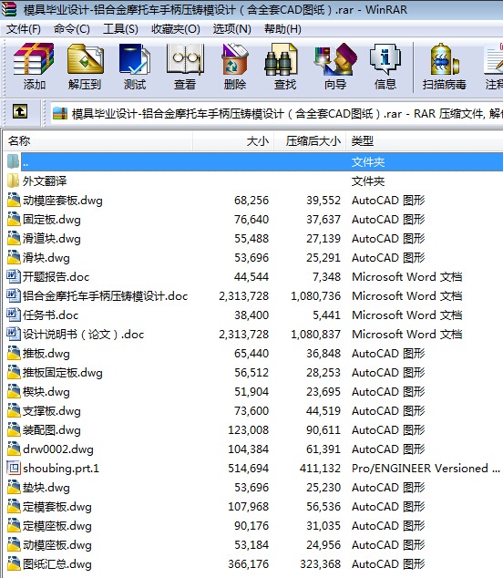Click the size value 38,400
Screen dimensions: 503x578
[251, 315]
